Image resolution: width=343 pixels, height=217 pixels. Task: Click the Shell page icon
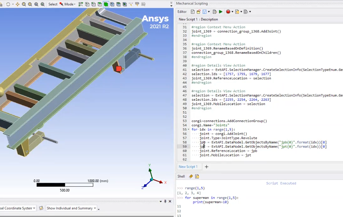pyautogui.click(x=197, y=176)
